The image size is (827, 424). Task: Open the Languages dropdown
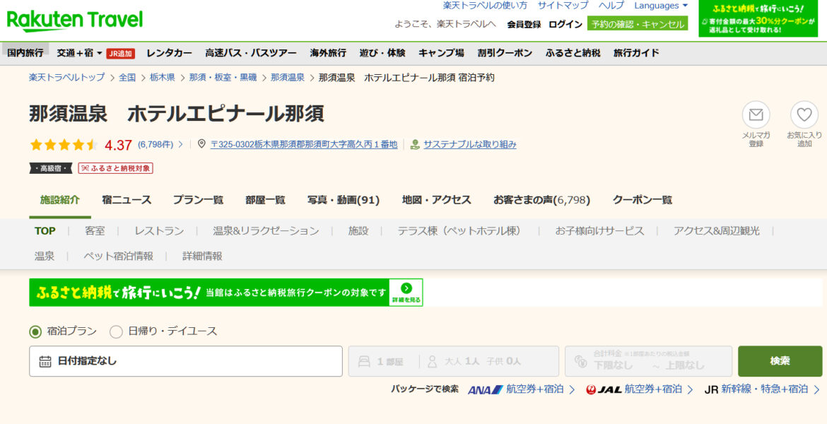click(x=660, y=6)
